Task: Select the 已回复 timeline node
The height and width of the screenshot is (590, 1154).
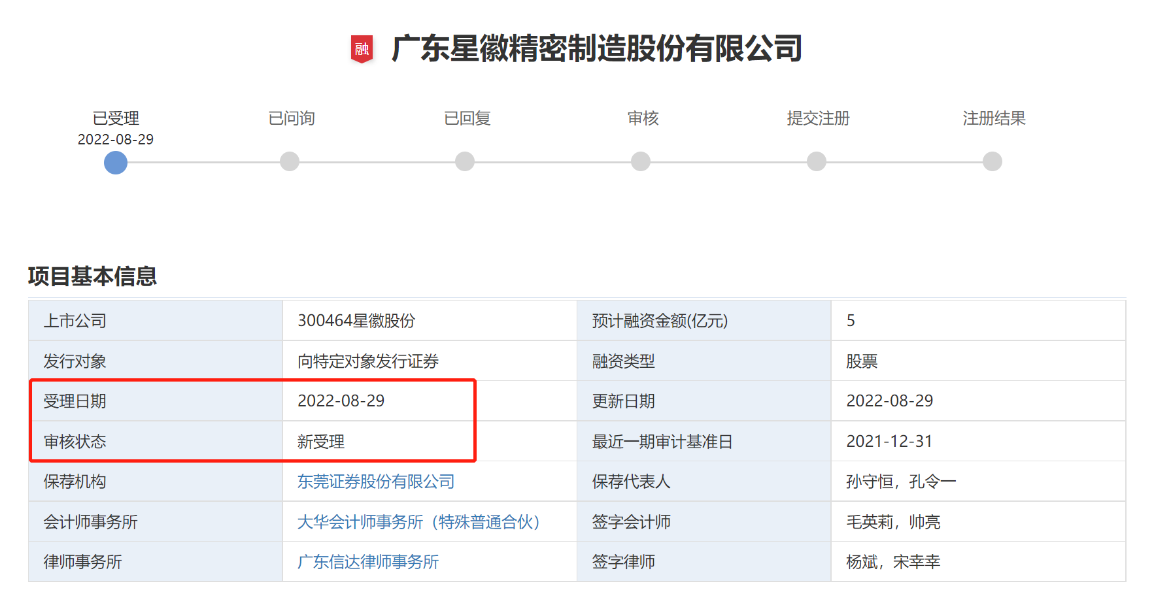Action: tap(465, 161)
